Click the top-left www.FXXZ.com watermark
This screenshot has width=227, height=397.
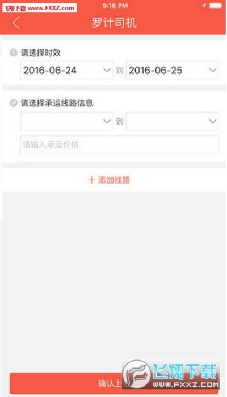(39, 8)
